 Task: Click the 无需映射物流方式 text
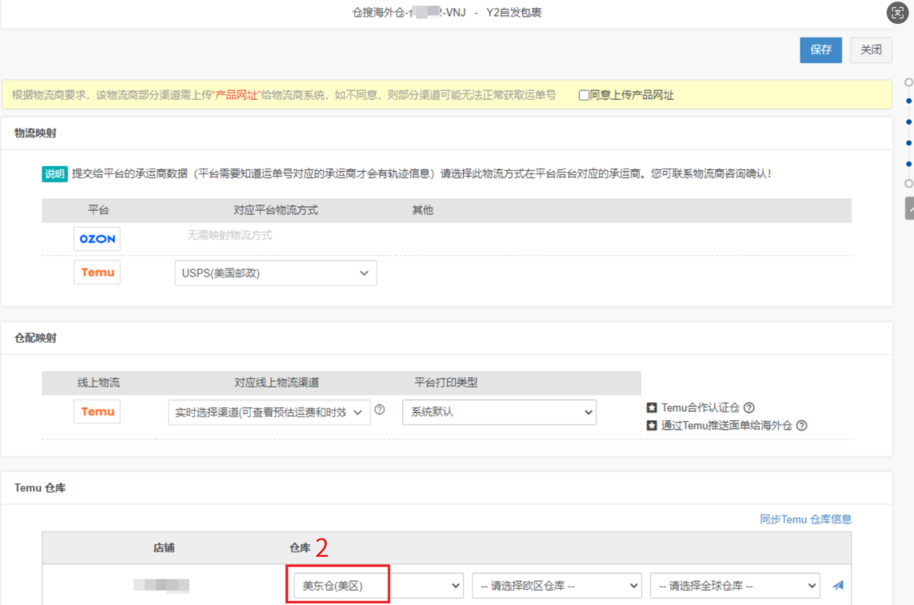pos(229,236)
